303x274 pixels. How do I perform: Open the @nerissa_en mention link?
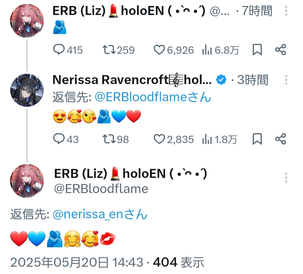pos(100,214)
